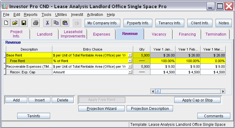
Task: Open the Comments button
Action: coord(214,116)
